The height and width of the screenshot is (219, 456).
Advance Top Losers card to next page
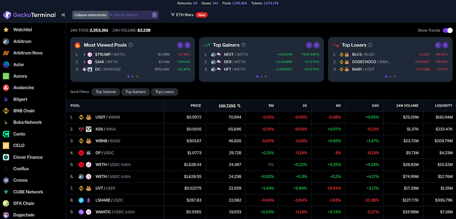[x=445, y=45]
